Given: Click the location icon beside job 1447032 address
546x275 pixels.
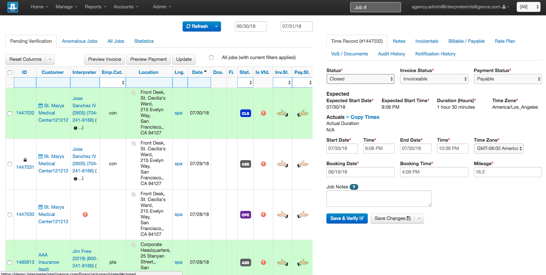Looking at the screenshot, I should (133, 93).
